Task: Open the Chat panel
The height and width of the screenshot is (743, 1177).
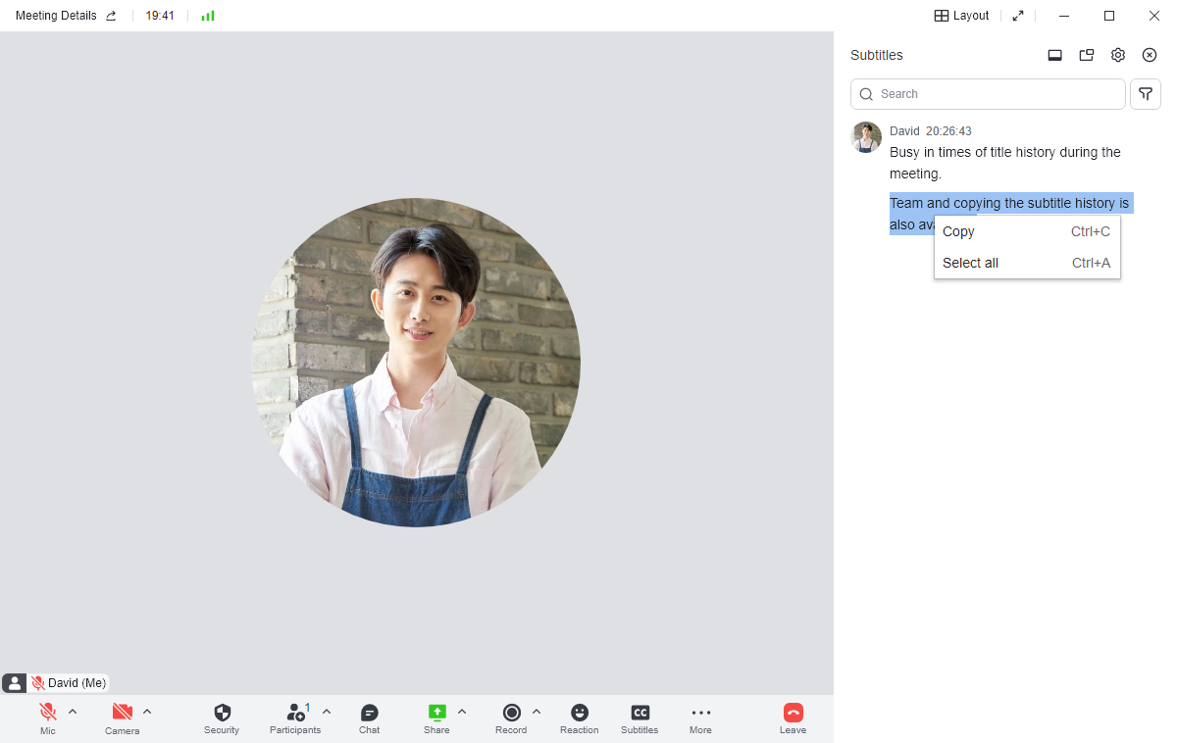Action: click(x=369, y=714)
